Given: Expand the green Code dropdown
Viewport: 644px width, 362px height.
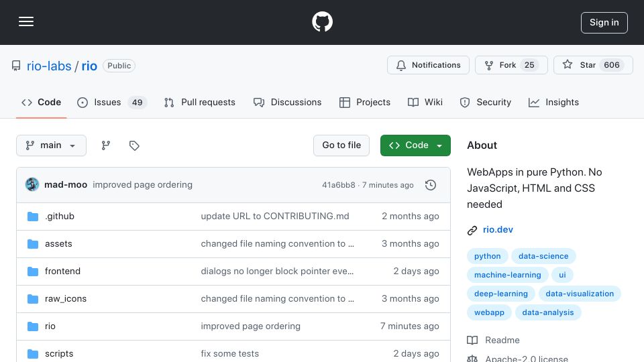Looking at the screenshot, I should tap(415, 145).
